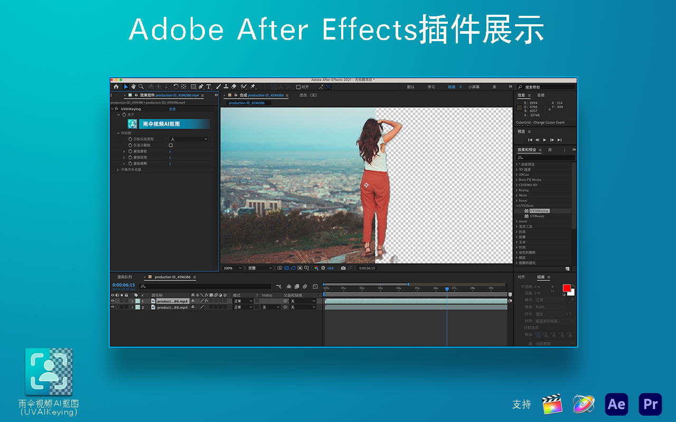Image resolution: width=676 pixels, height=422 pixels.
Task: Jump to last frame in preview panel
Action: 559,140
